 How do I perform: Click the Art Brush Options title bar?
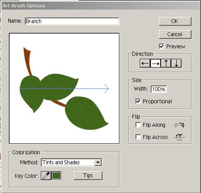100,6
